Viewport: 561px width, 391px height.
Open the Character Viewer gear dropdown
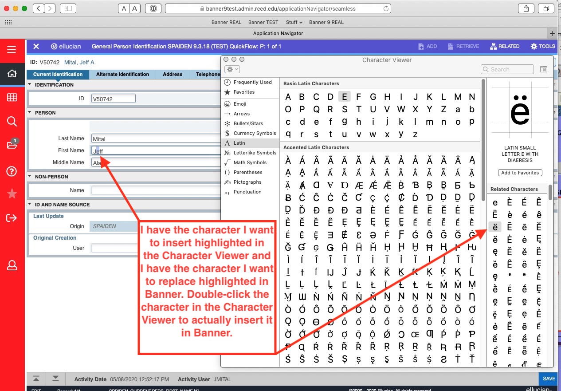pos(232,69)
